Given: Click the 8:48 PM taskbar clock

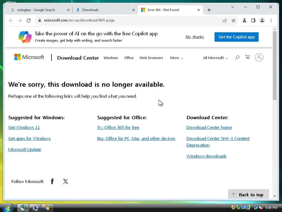Looking at the screenshot, I should [x=271, y=208].
